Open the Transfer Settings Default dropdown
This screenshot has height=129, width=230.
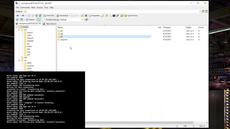pyautogui.click(x=71, y=20)
